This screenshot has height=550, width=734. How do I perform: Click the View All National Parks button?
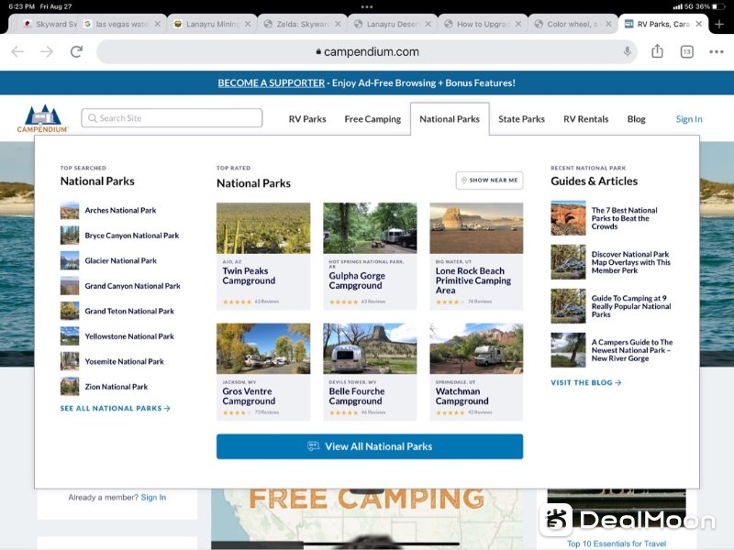(370, 446)
